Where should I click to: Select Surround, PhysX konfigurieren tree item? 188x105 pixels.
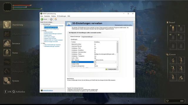coord(51,29)
